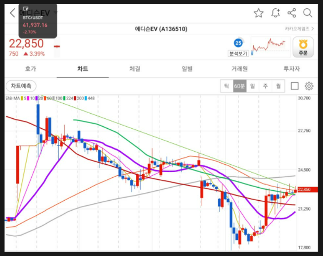Viewport: 323px width, 256px height.
Task: Switch to the 투자자 tab
Action: point(292,69)
